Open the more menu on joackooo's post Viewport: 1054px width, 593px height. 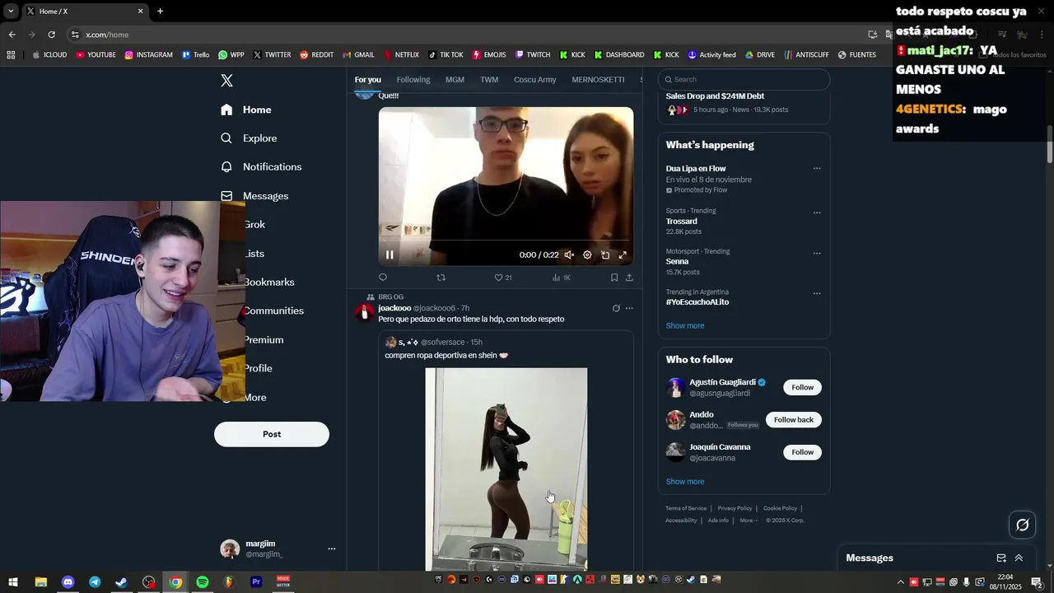pyautogui.click(x=629, y=308)
